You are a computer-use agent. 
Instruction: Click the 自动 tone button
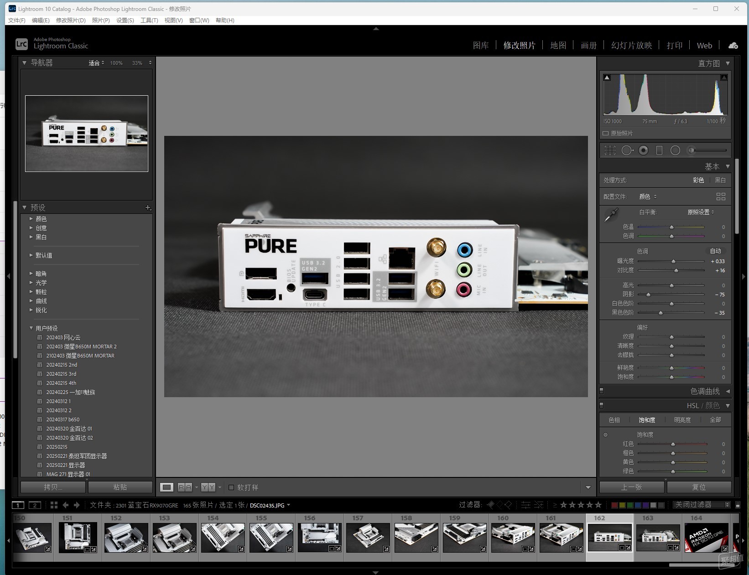pyautogui.click(x=715, y=251)
